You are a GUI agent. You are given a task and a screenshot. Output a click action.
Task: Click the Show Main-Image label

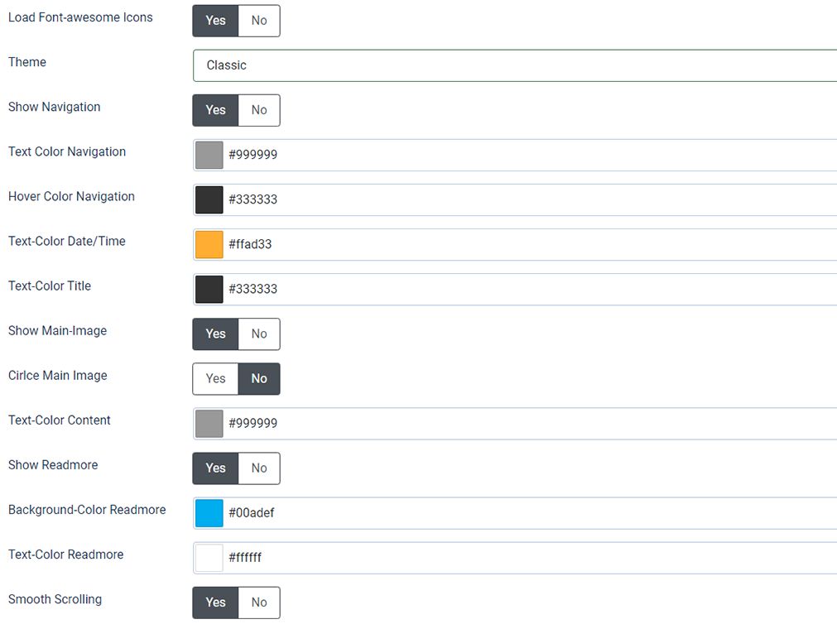[58, 331]
